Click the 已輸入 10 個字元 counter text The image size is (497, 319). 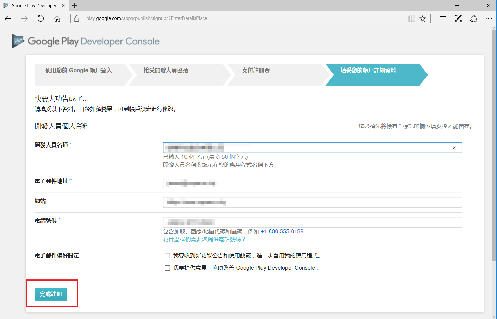point(205,157)
